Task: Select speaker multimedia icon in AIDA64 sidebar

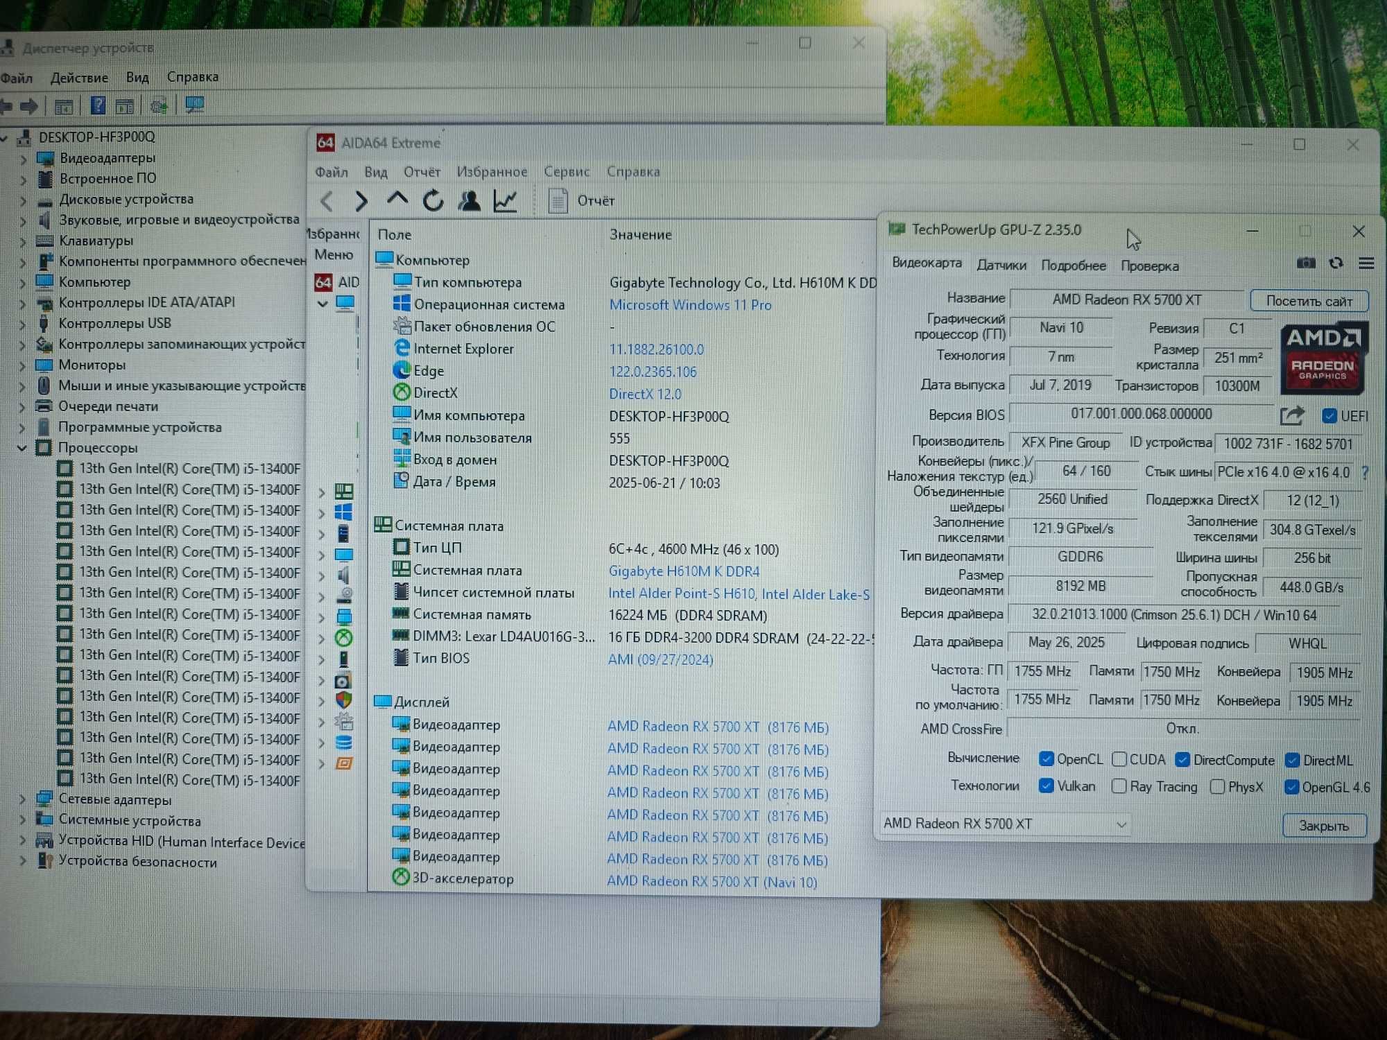Action: 344,575
